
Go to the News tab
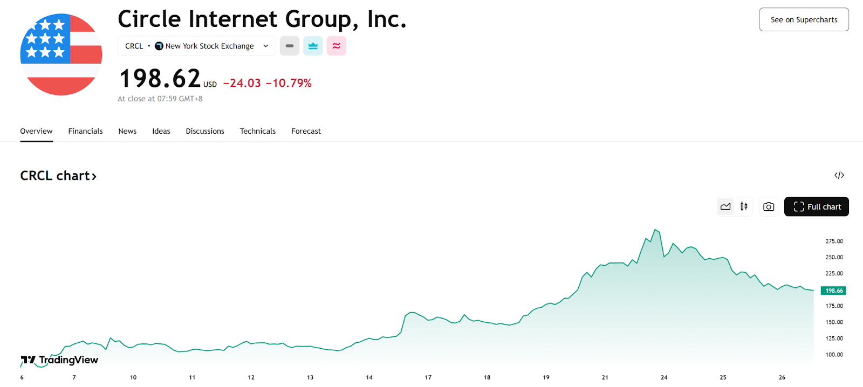pos(127,132)
